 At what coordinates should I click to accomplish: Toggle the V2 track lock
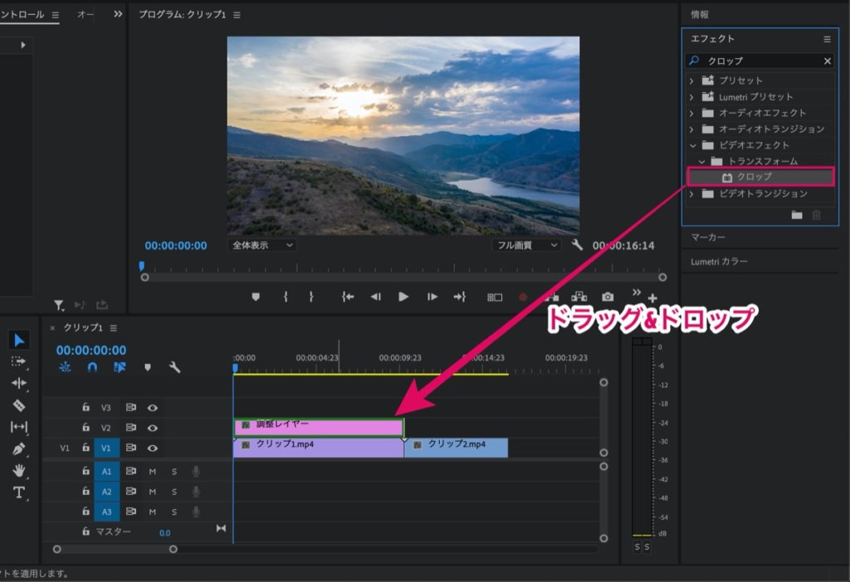pos(85,428)
